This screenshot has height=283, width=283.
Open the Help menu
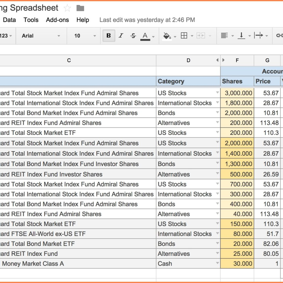pos(83,20)
